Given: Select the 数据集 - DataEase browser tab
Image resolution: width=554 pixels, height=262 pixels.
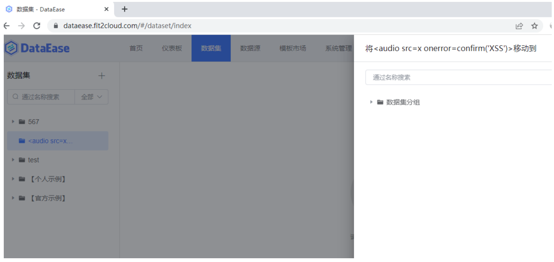Looking at the screenshot, I should (58, 9).
